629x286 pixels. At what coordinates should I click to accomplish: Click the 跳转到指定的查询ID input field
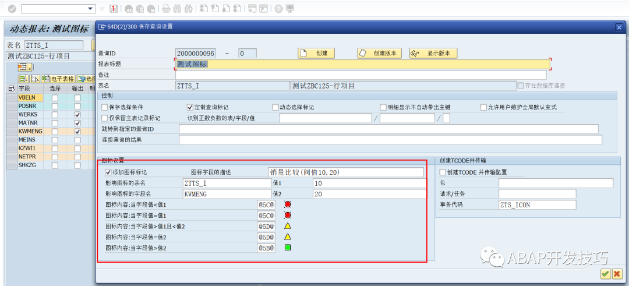coord(388,129)
